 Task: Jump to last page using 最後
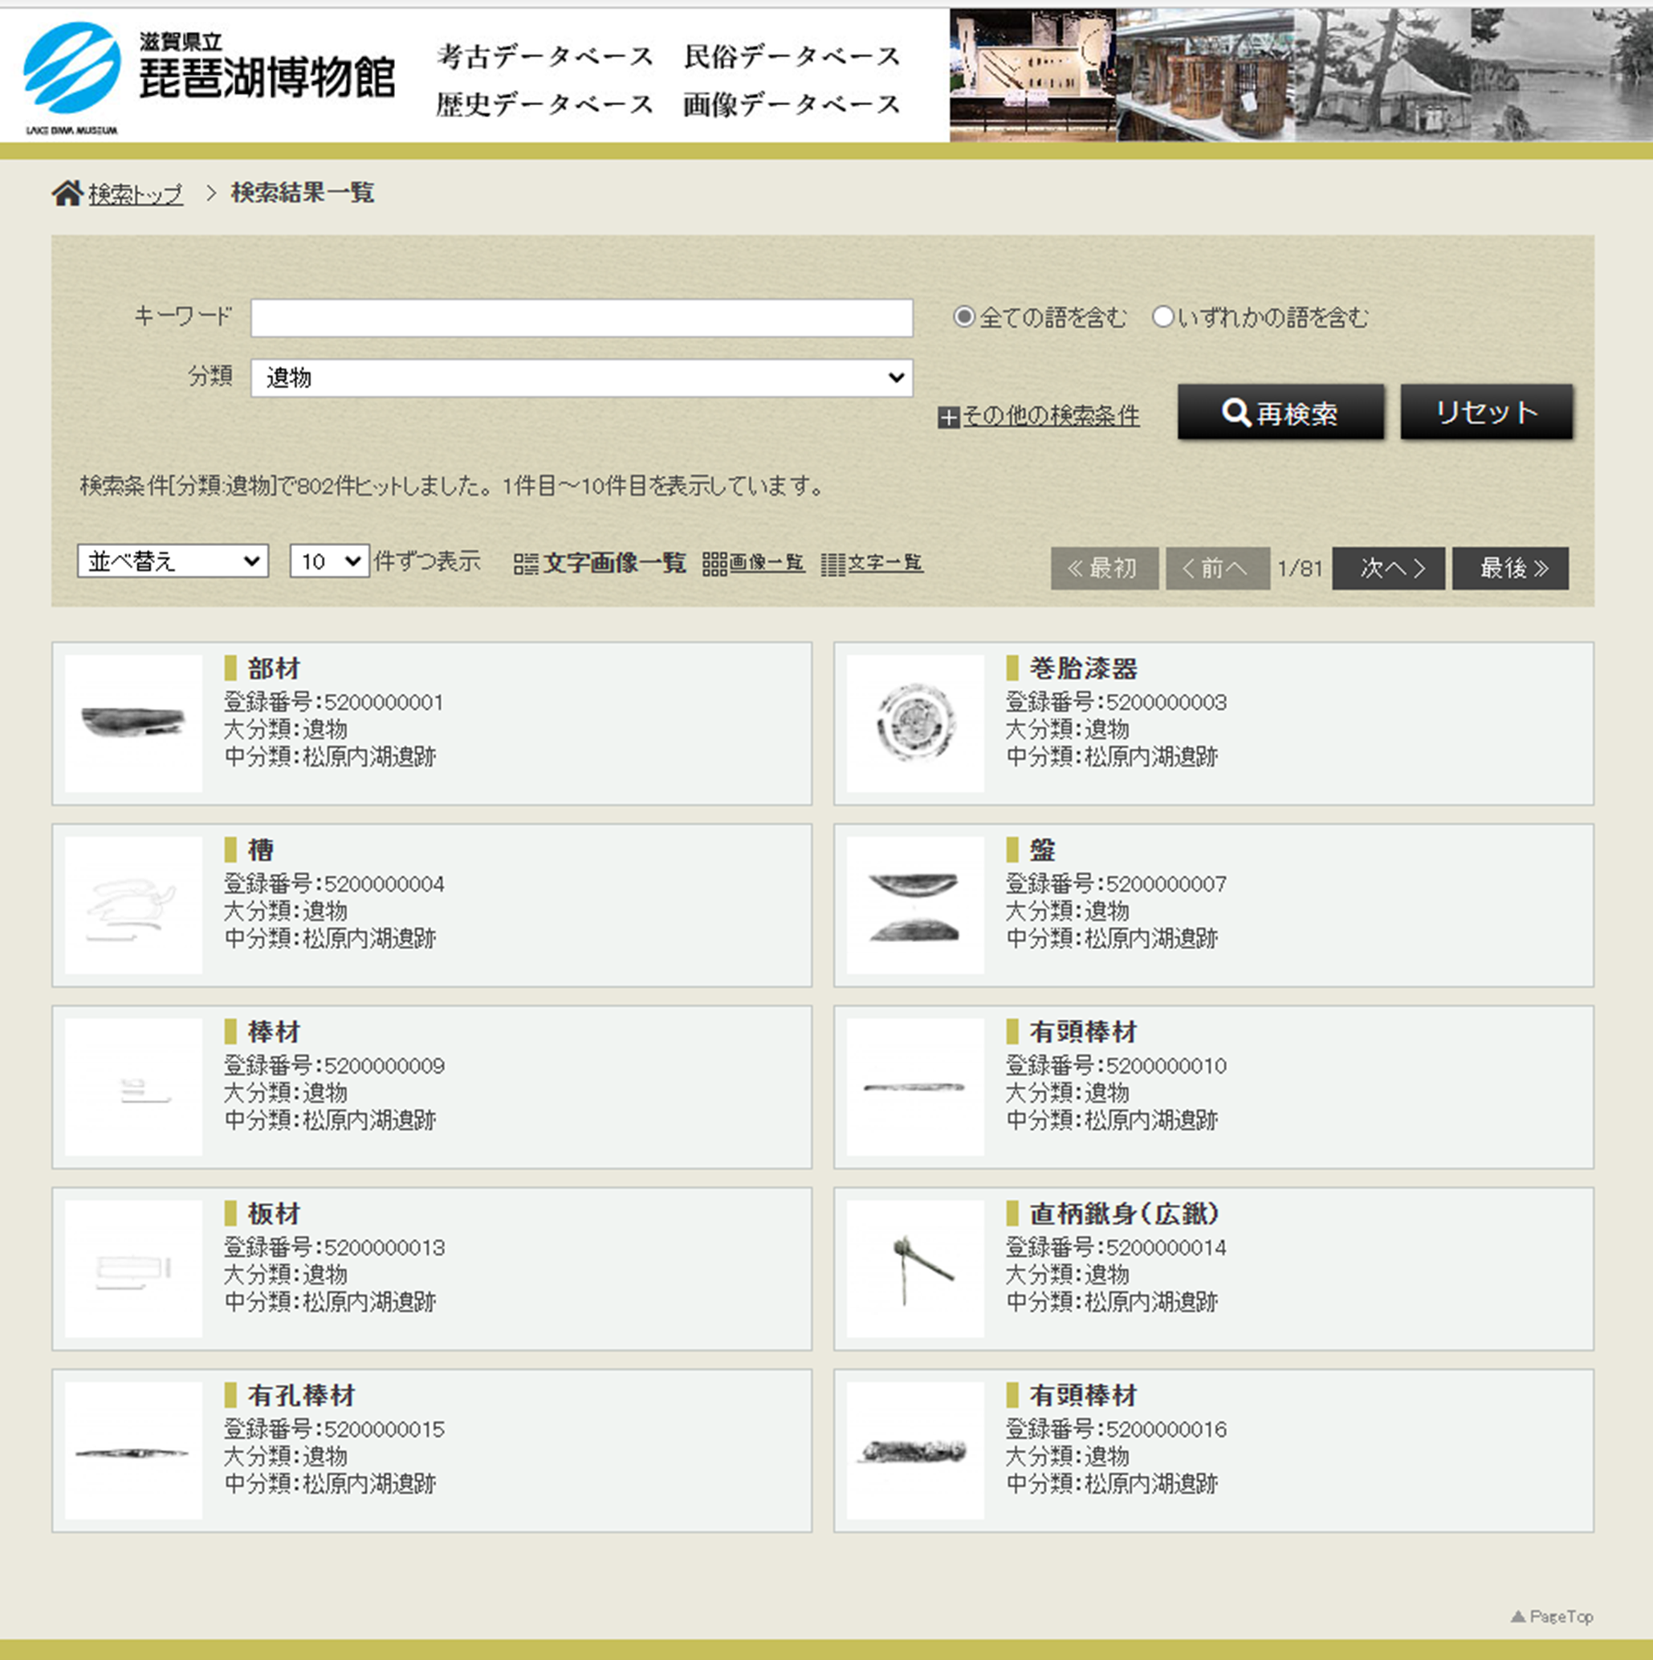click(x=1509, y=568)
